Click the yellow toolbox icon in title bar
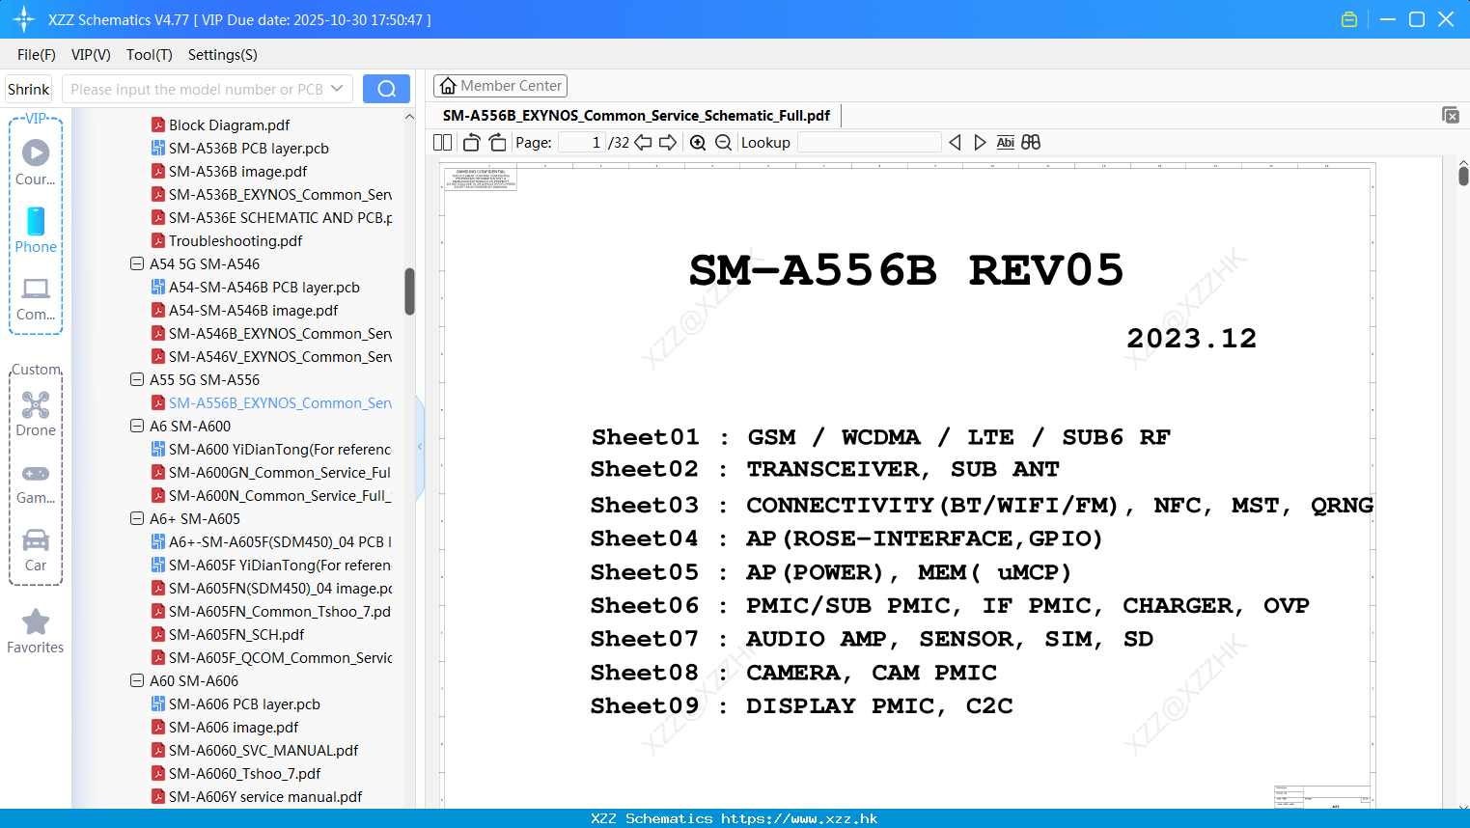 click(1349, 19)
